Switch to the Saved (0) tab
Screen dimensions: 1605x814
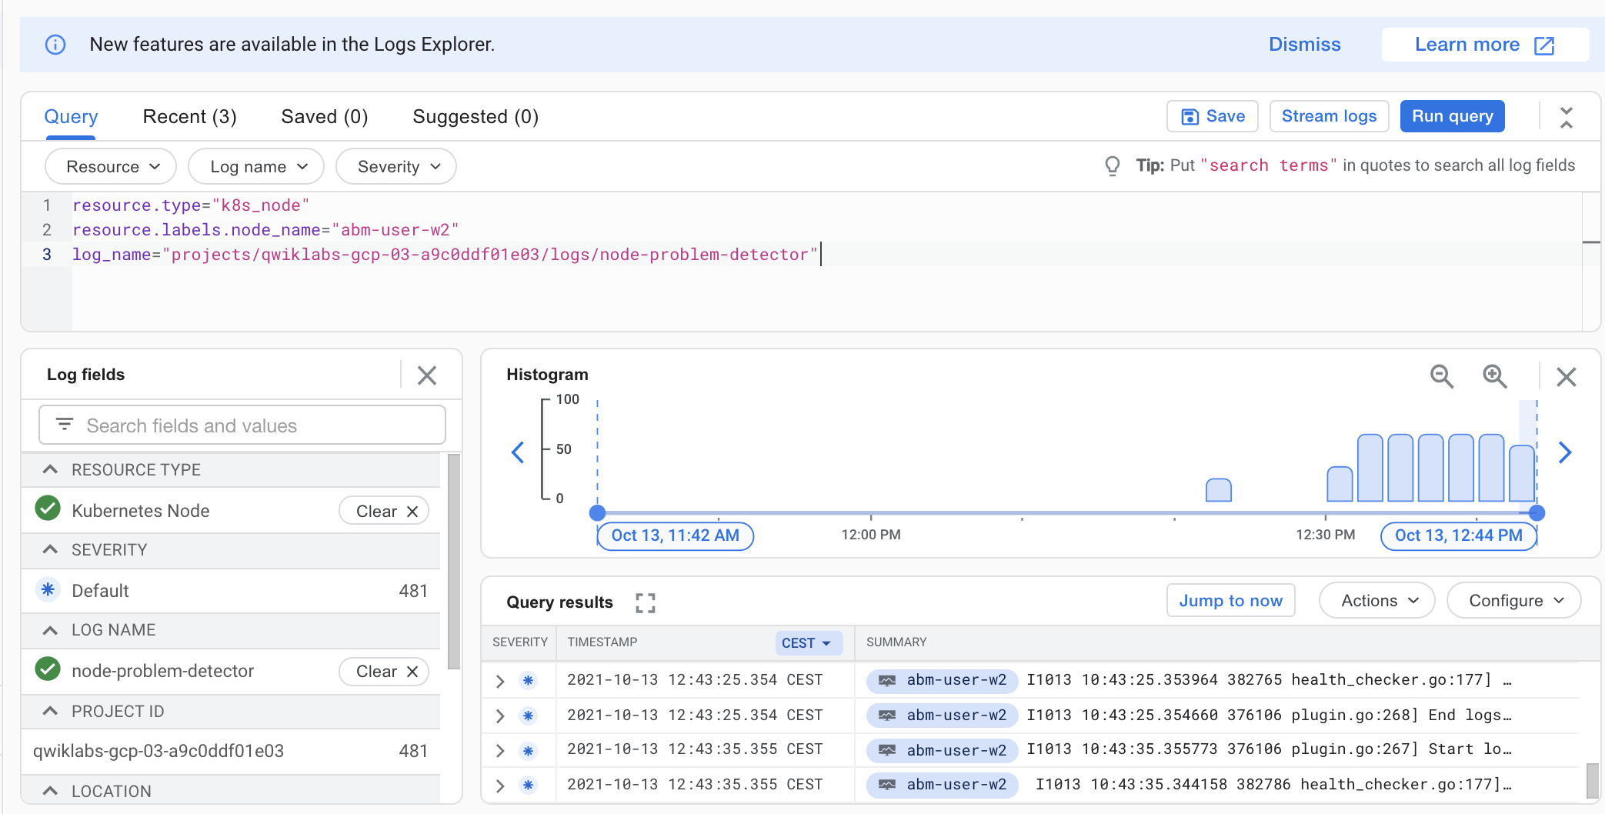tap(325, 117)
